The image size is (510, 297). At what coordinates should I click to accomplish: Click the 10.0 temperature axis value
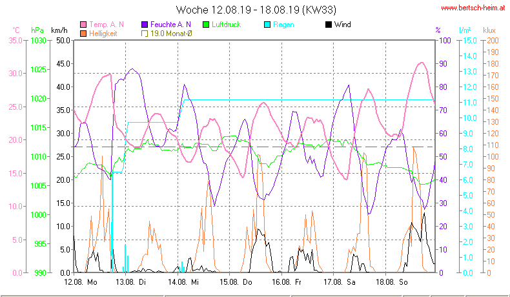15,207
